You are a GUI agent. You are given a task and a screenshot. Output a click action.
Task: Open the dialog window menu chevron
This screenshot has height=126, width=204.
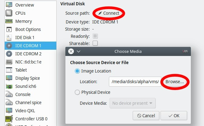tap(79, 51)
